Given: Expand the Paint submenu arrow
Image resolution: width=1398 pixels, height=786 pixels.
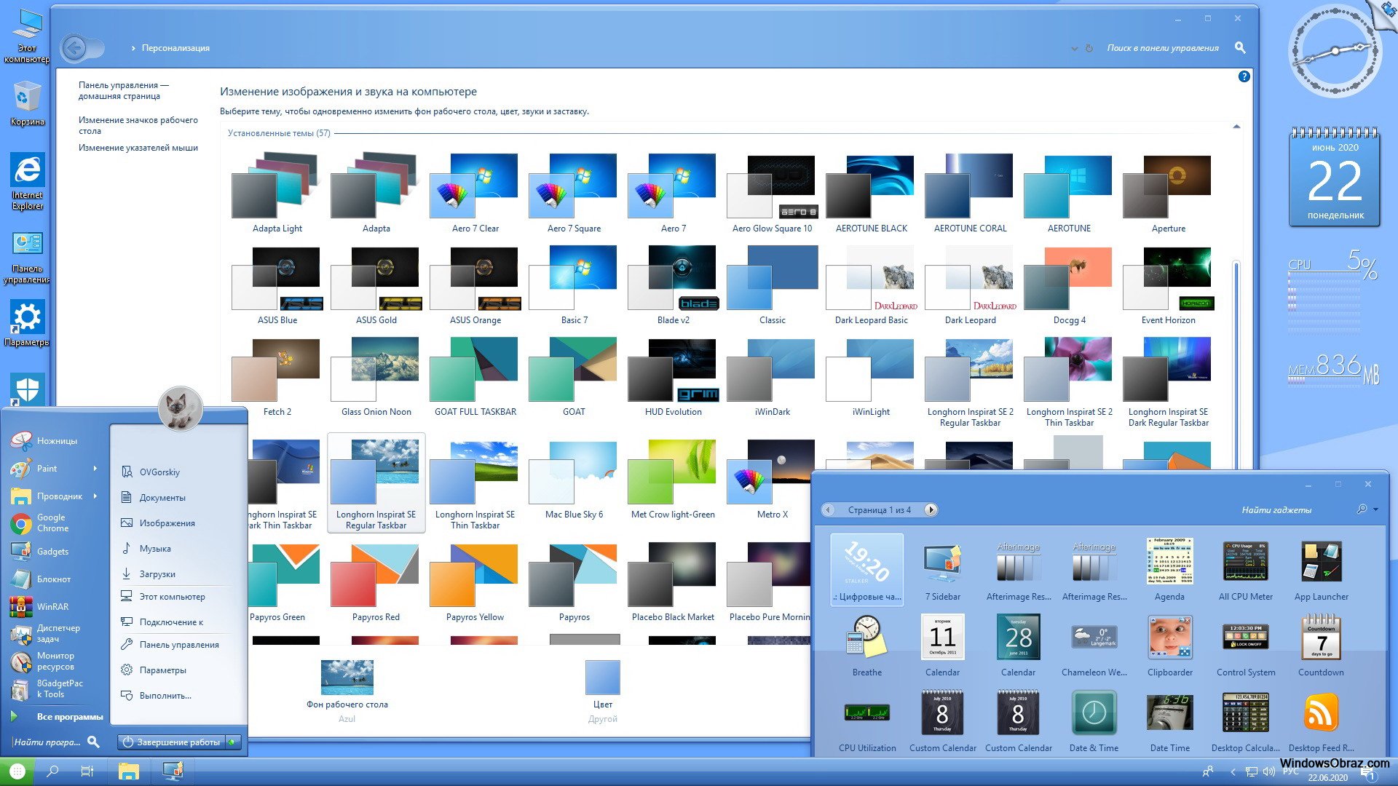Looking at the screenshot, I should point(95,469).
